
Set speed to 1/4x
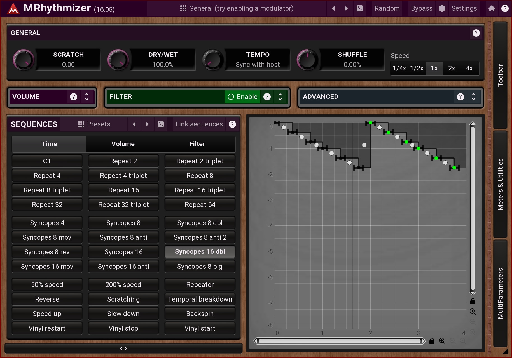coord(399,68)
